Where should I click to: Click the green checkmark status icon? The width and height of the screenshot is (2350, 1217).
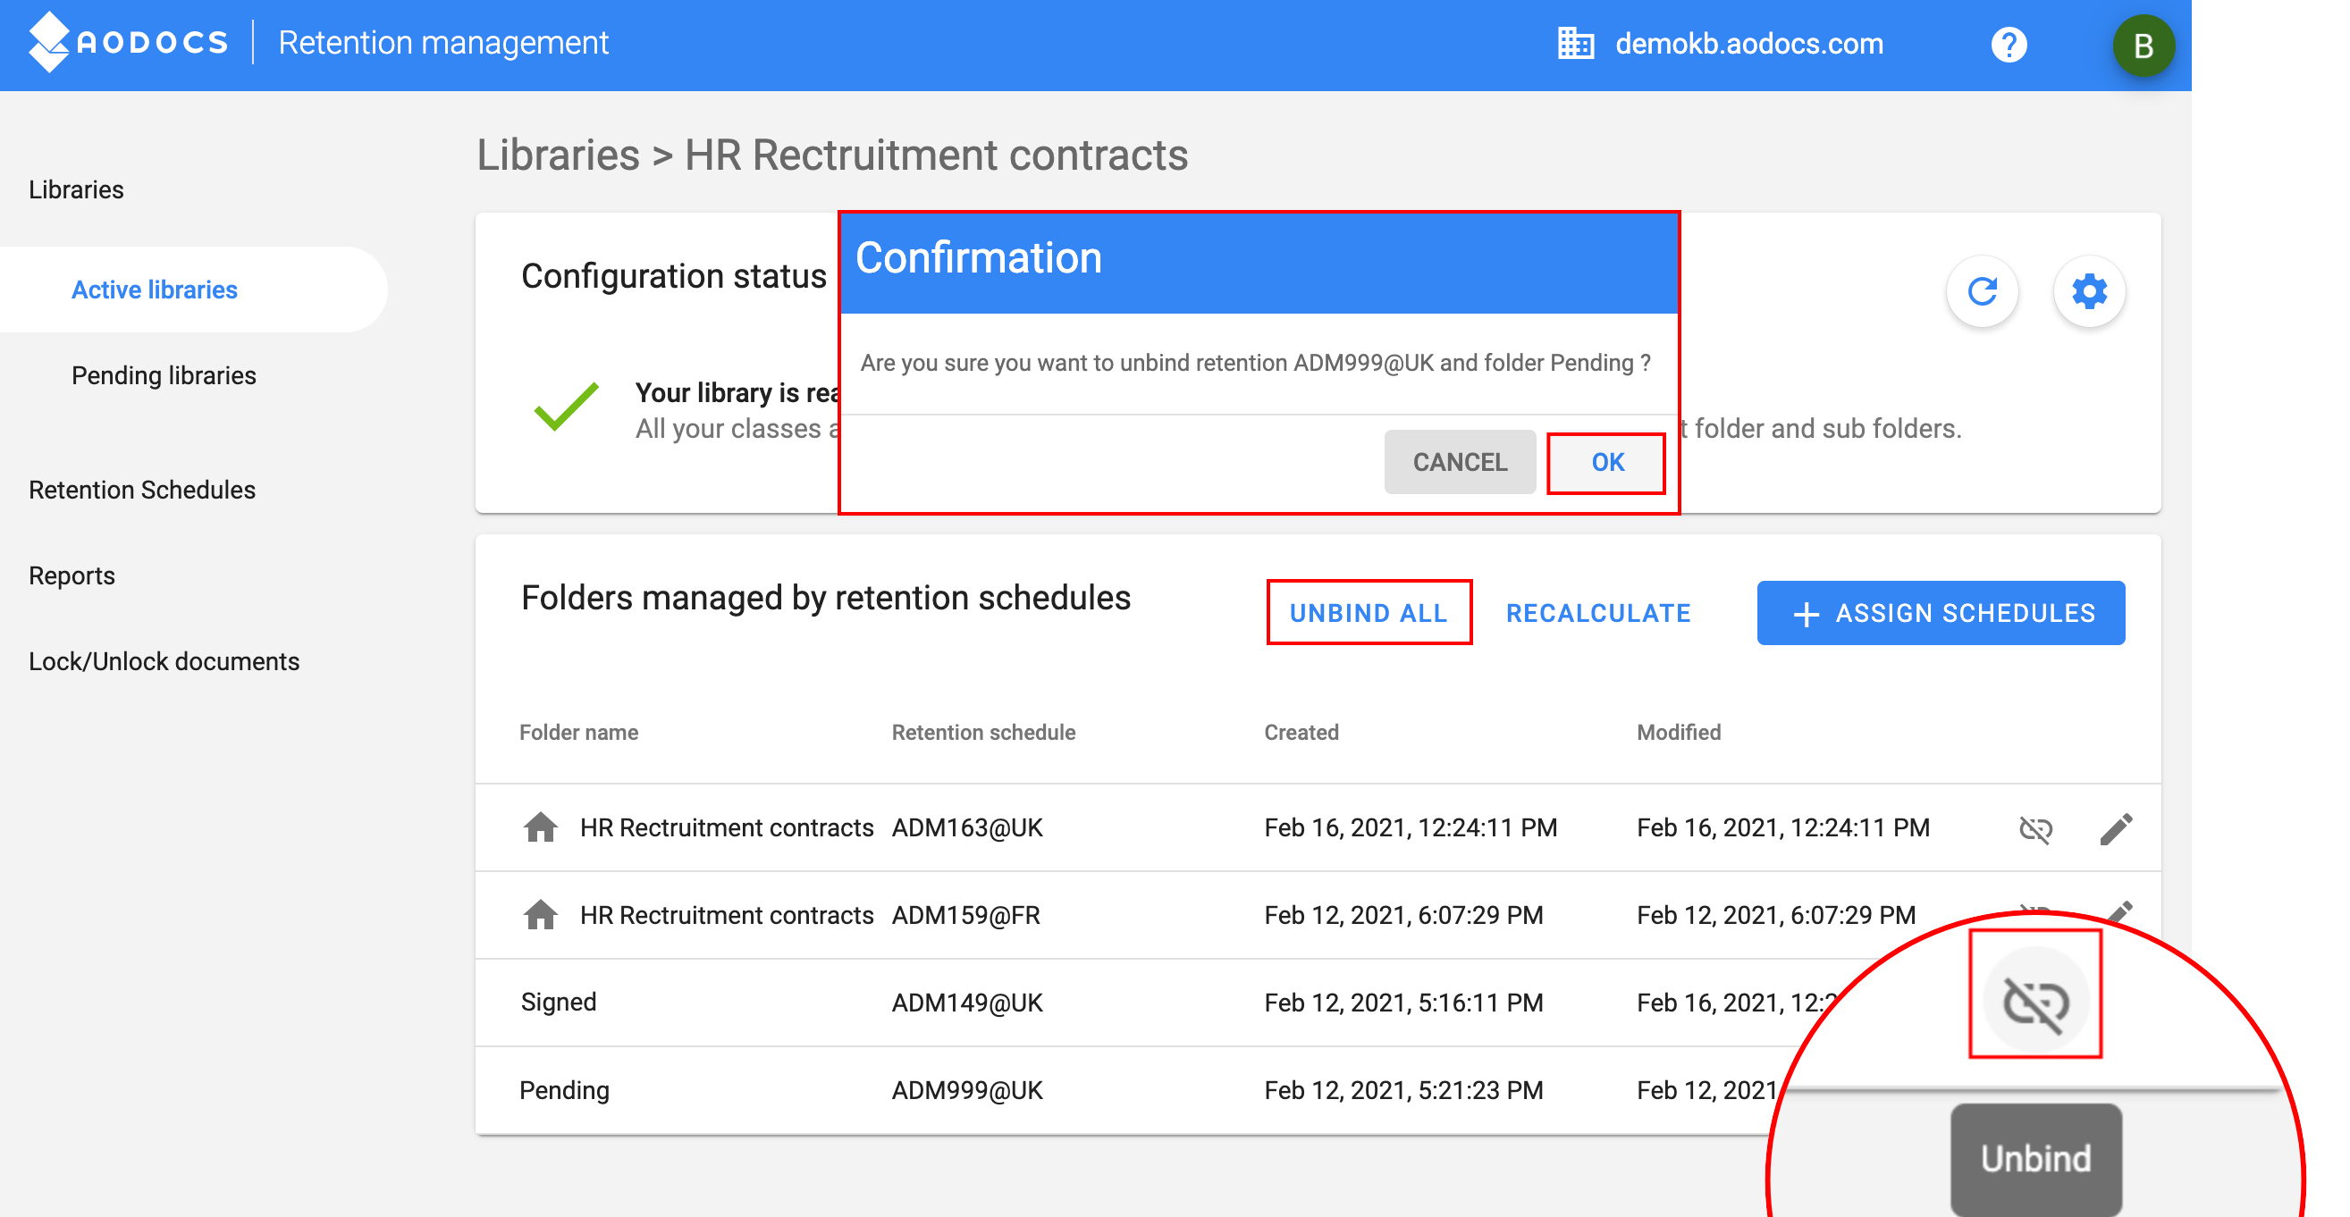pyautogui.click(x=567, y=407)
